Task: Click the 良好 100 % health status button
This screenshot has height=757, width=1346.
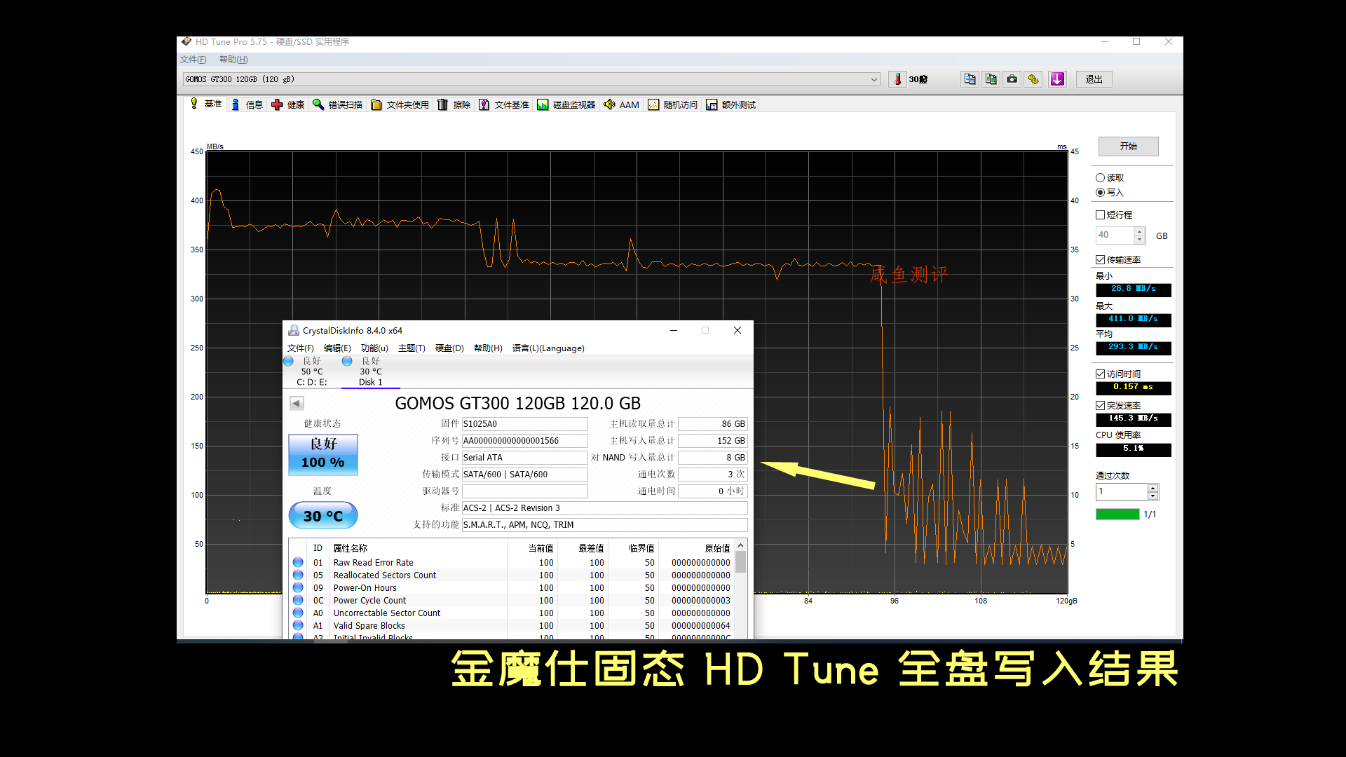Action: [x=323, y=454]
